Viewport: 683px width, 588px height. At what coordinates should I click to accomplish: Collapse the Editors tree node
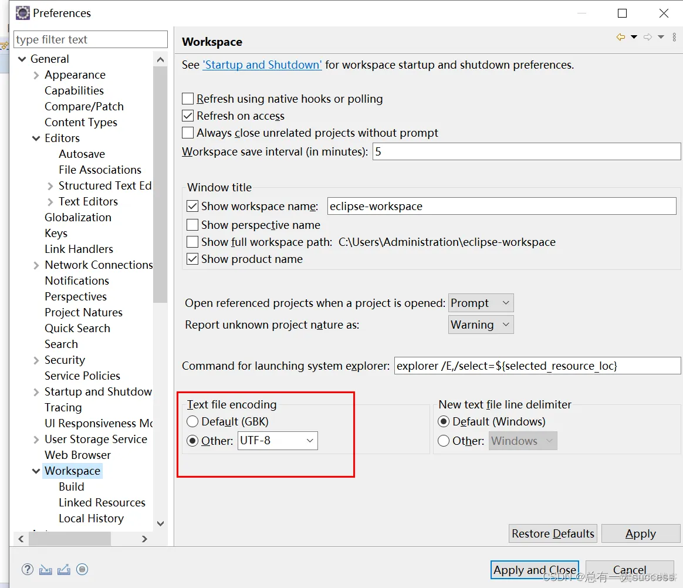click(36, 138)
